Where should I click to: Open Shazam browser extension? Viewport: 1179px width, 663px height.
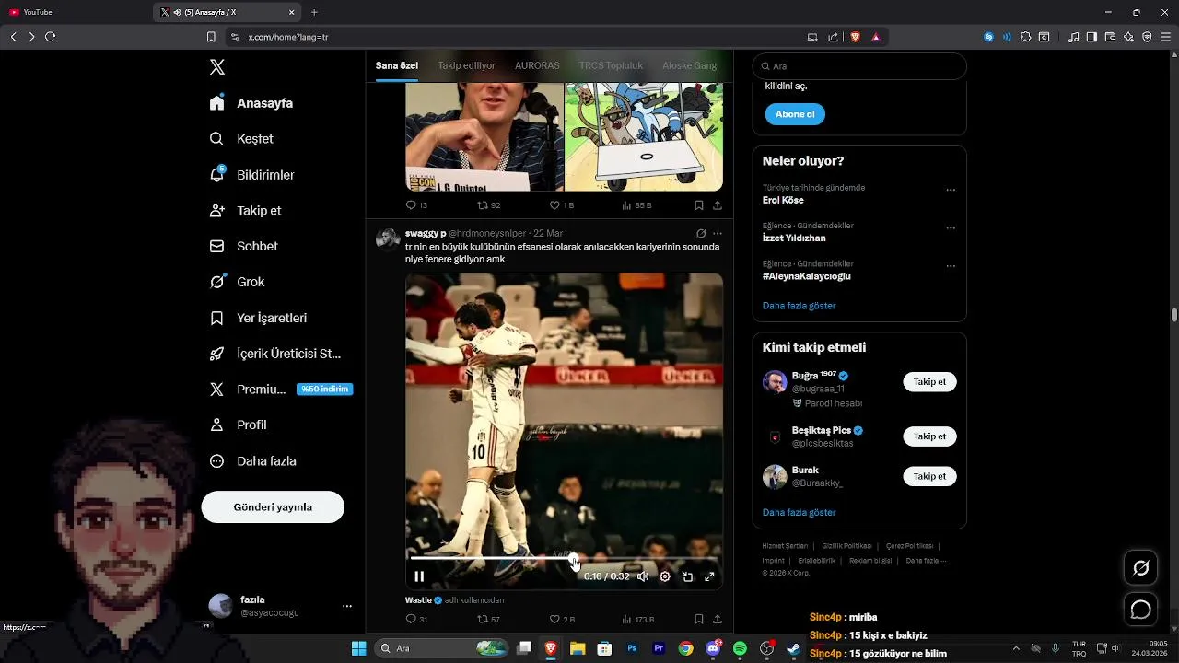(x=988, y=37)
